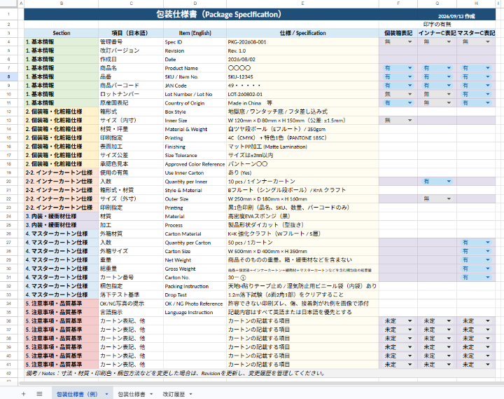Select cell LOT-260802-01
Image resolution: width=504 pixels, height=399 pixels.
click(302, 94)
